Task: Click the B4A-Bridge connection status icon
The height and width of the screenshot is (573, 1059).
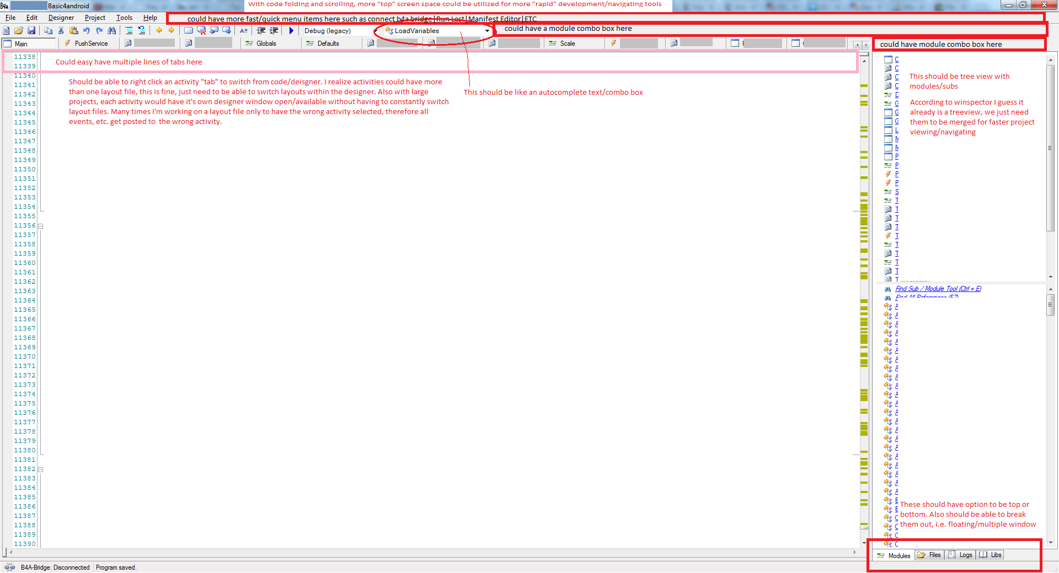Action: [x=9, y=567]
